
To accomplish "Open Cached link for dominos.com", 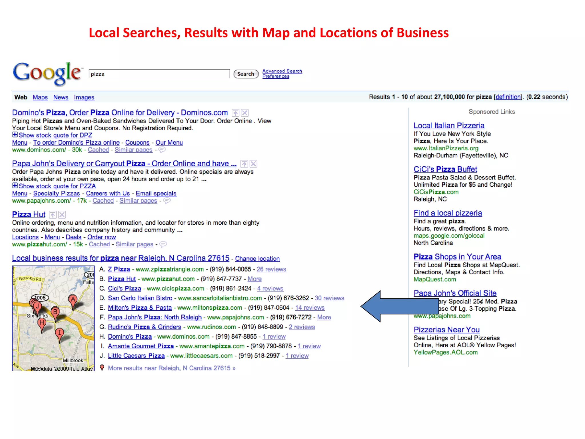I will [x=98, y=150].
